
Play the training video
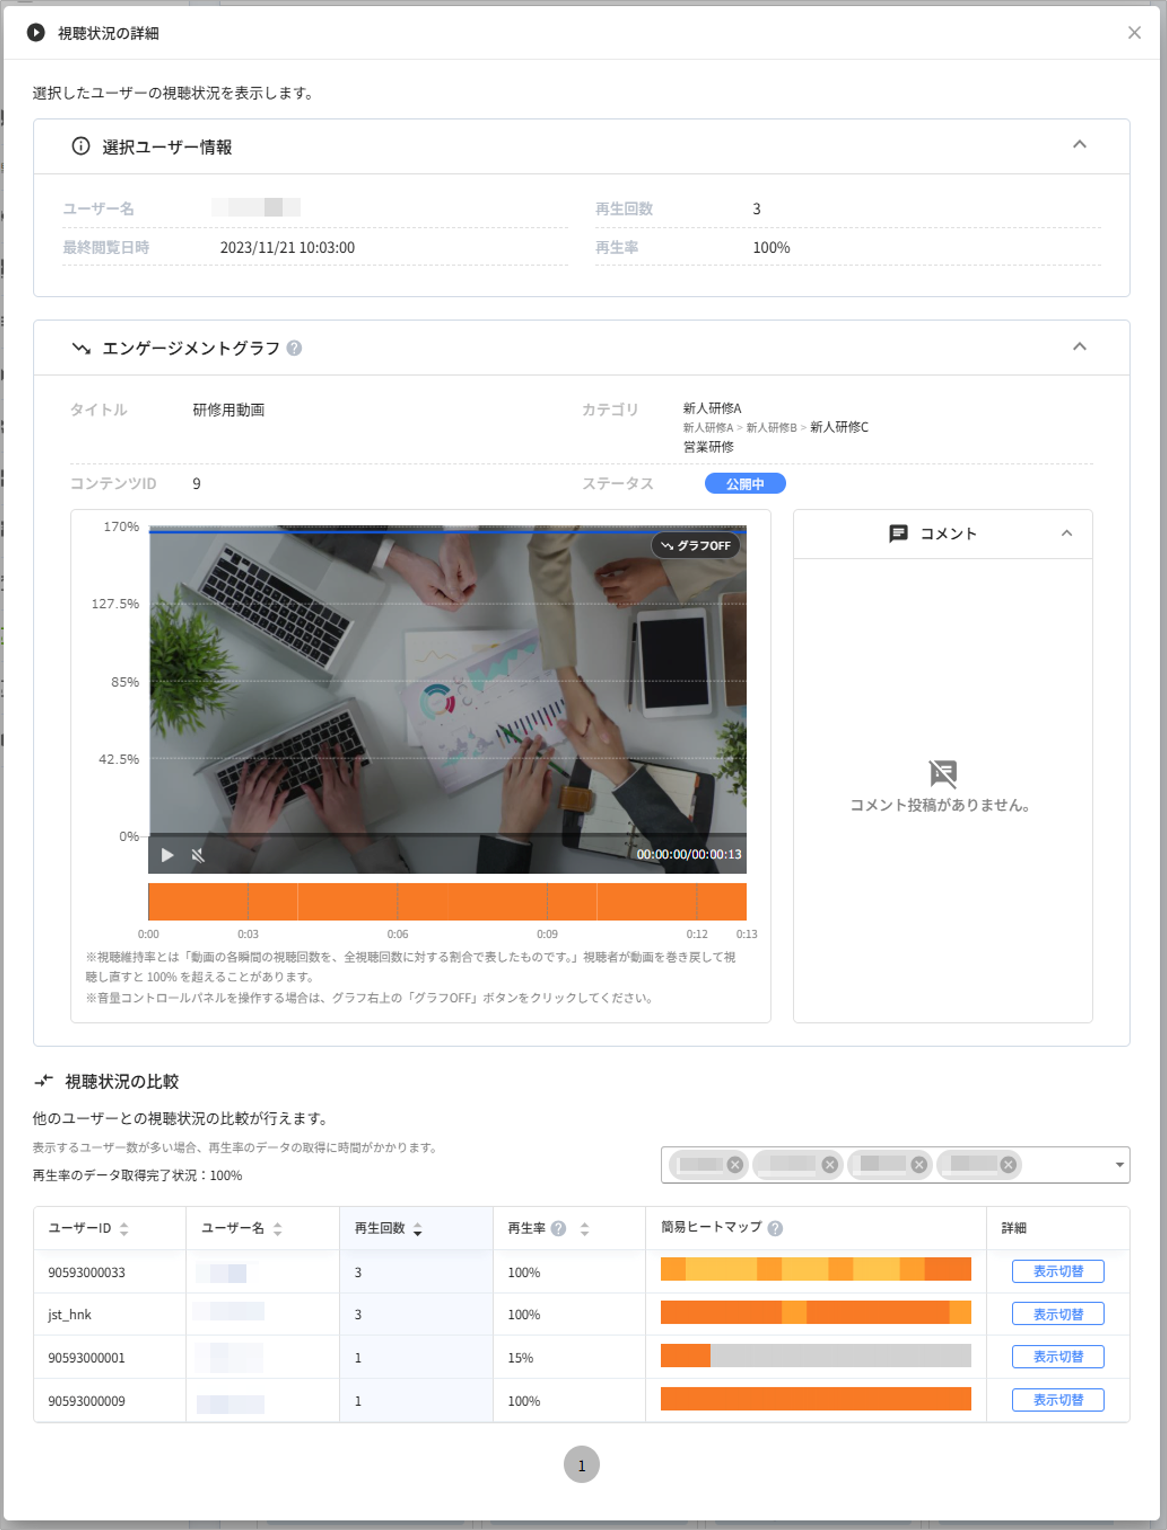click(167, 855)
